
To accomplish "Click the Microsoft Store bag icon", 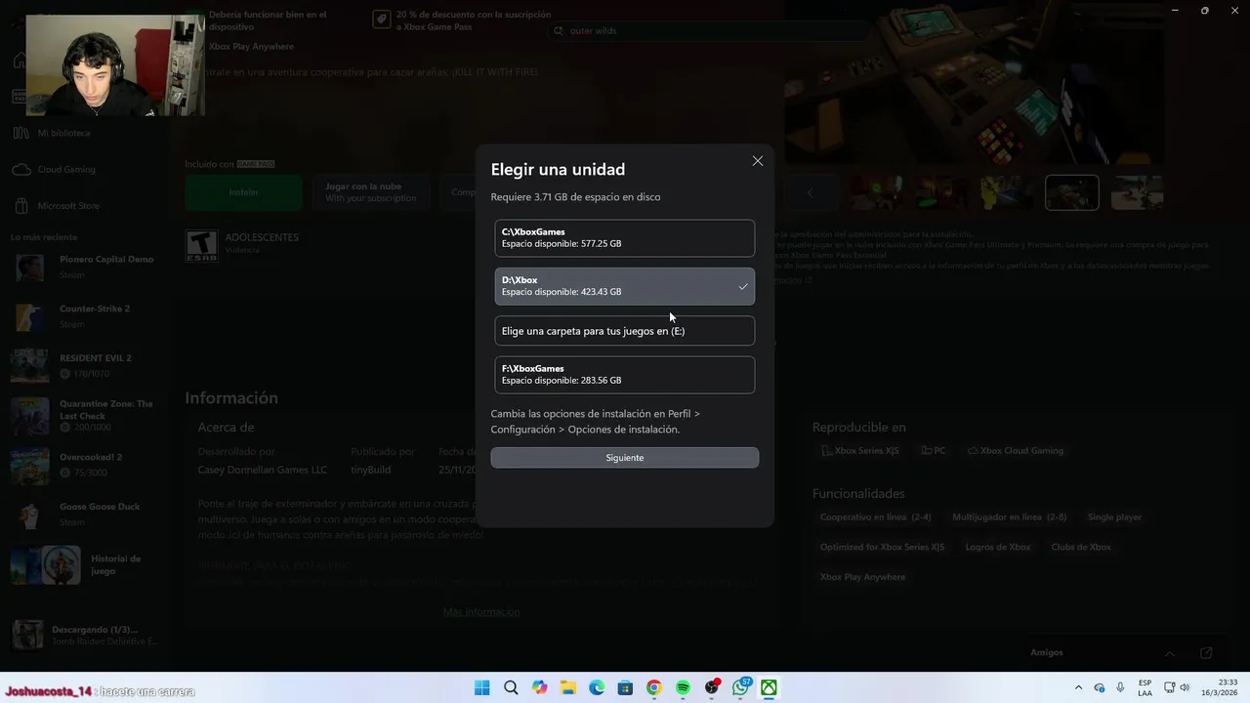I will click(x=21, y=206).
